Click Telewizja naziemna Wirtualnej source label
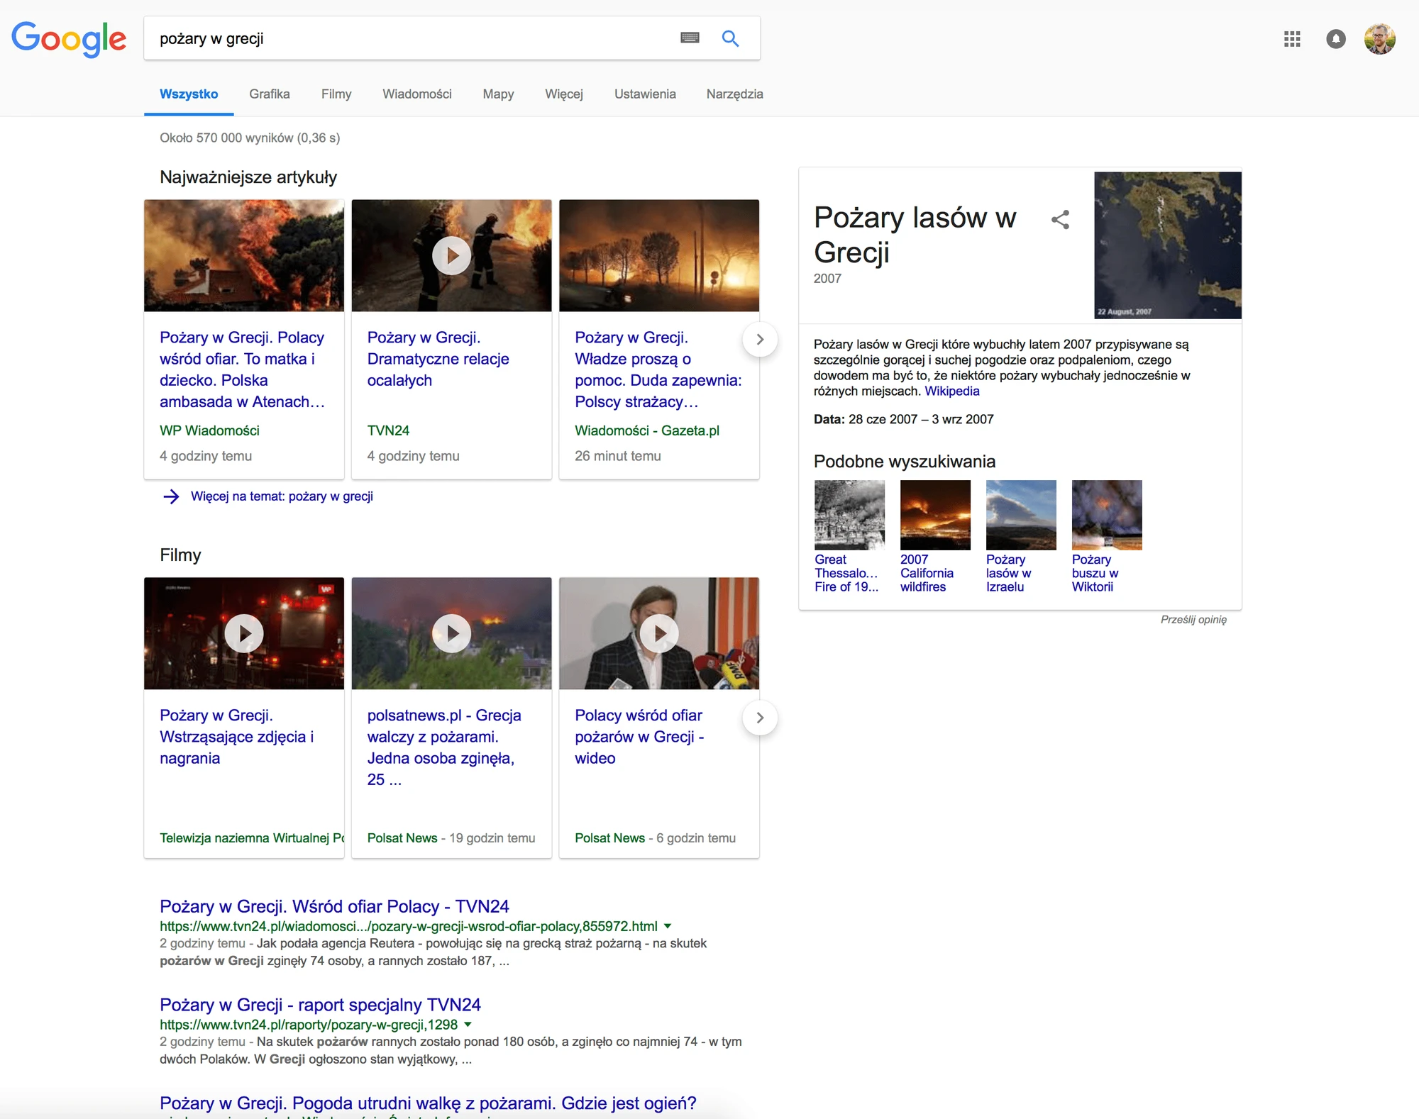 point(252,838)
